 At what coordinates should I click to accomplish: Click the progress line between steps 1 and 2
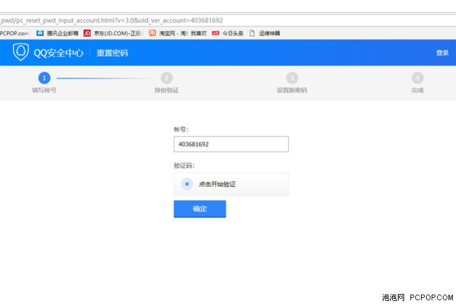coord(103,78)
